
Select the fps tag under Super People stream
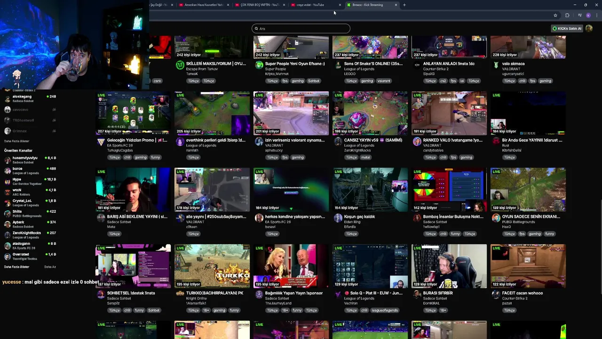point(285,81)
